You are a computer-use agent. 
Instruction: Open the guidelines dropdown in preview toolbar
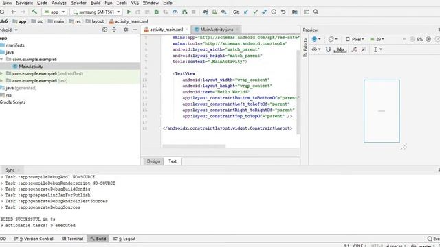377,49
